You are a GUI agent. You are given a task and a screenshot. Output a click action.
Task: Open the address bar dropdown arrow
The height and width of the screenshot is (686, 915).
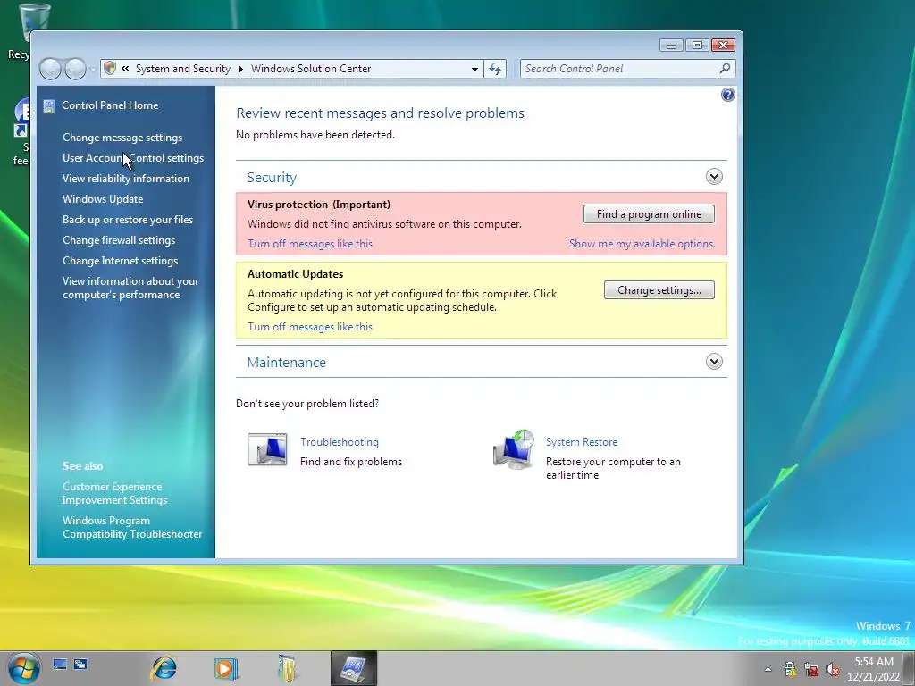click(475, 69)
